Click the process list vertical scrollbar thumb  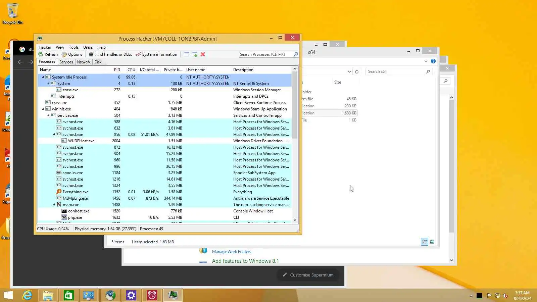pyautogui.click(x=295, y=105)
